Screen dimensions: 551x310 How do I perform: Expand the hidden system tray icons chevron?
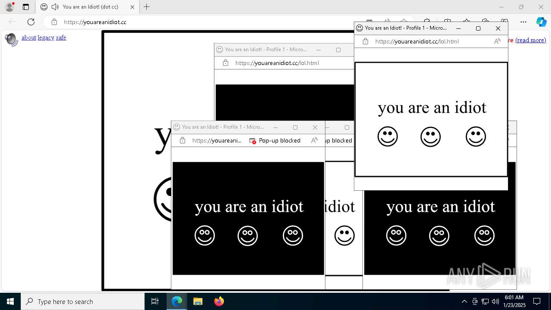pos(464,301)
